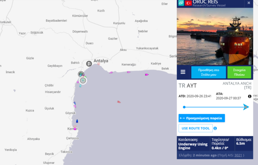Click the pink vessel south of Kemerağzı
Screen dimensions: 258x165
[x=129, y=72]
